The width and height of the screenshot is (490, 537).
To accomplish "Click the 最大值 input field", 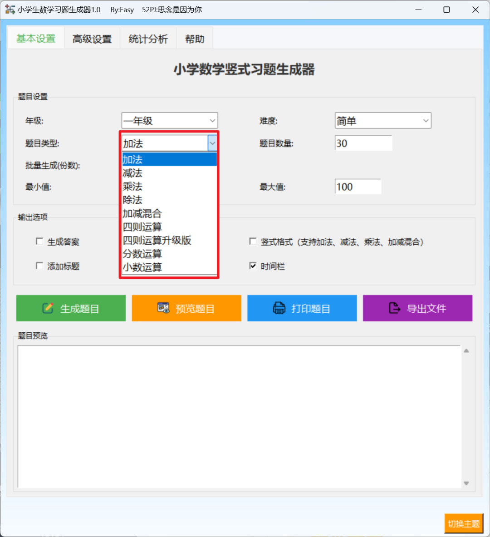I will point(358,186).
